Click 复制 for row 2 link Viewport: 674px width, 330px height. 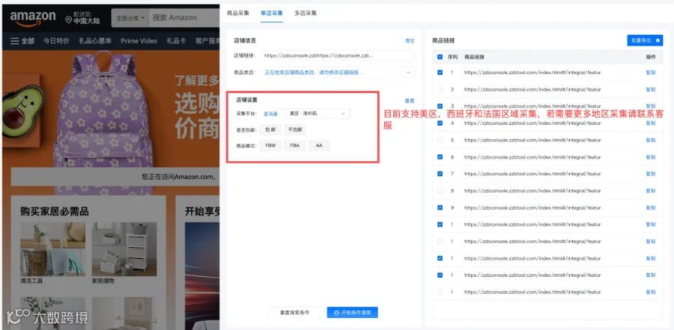point(651,89)
